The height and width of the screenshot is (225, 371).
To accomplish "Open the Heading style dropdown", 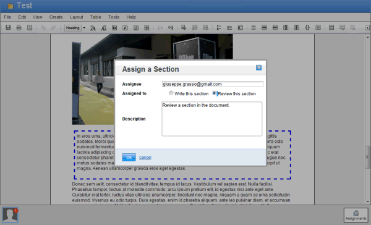I will [73, 28].
